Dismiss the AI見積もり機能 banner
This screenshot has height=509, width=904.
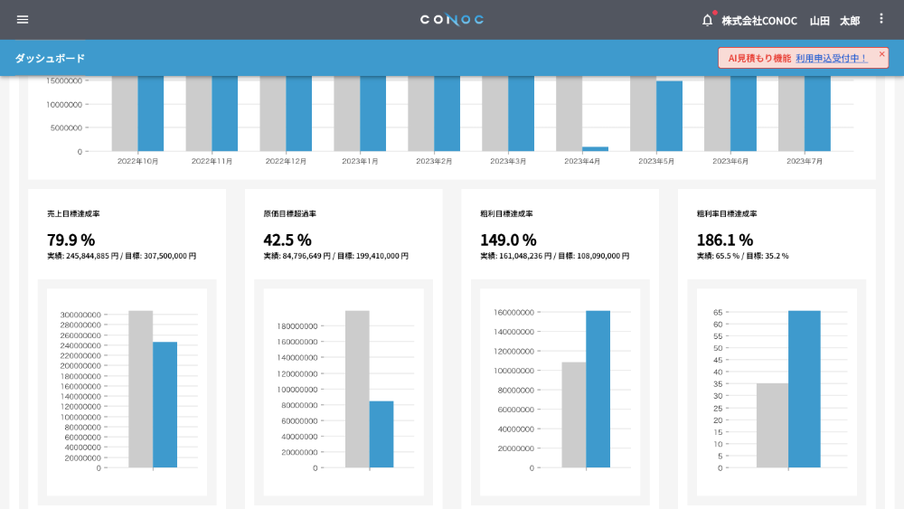click(x=881, y=54)
